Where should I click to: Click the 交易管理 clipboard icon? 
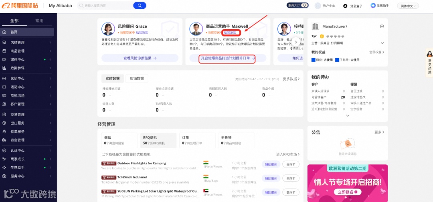4,115
